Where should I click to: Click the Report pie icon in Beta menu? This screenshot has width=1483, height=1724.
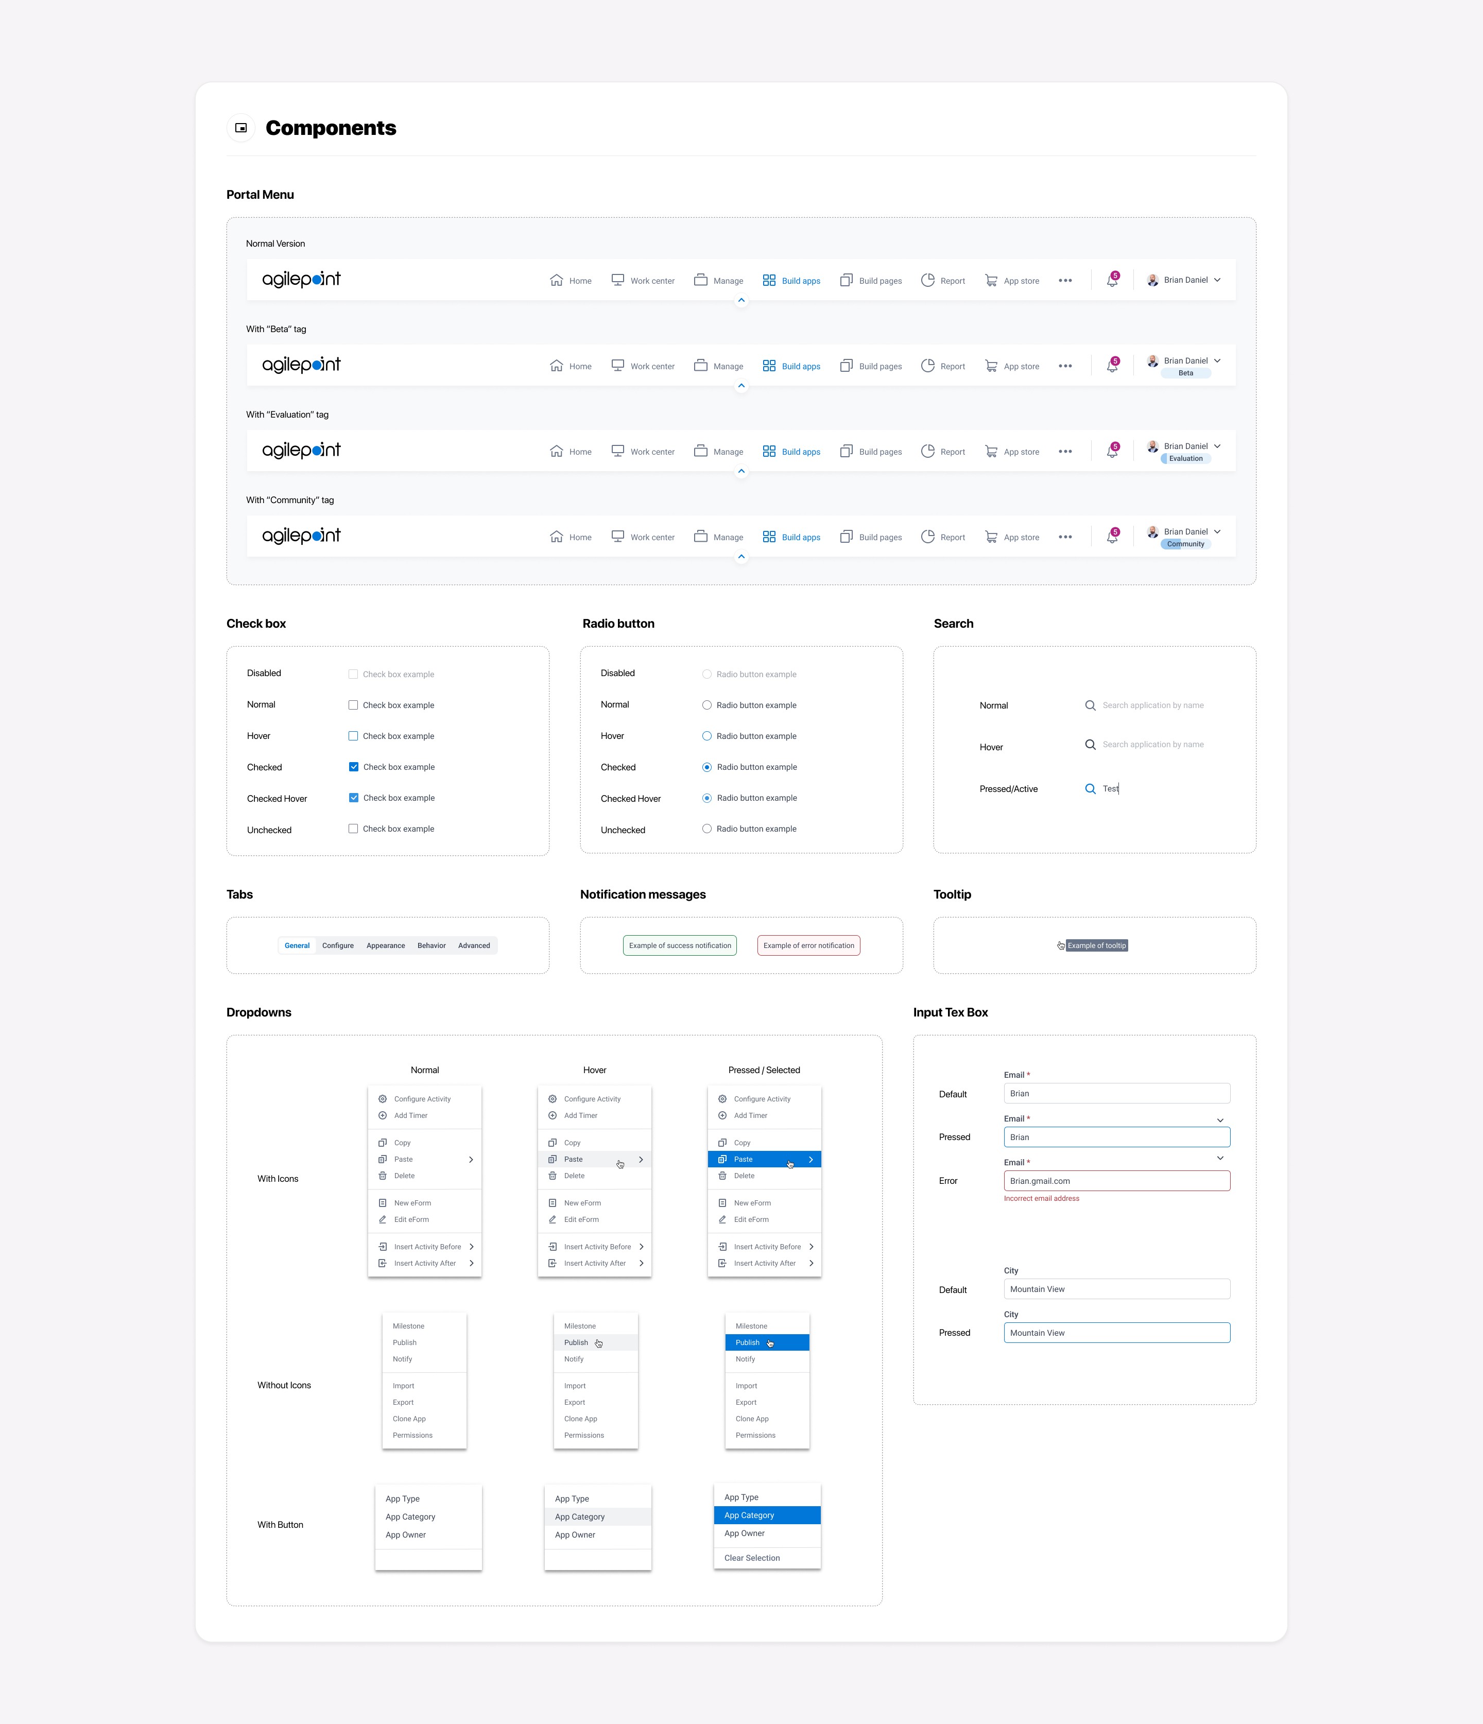[927, 366]
